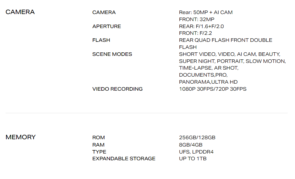
Task: Click the TYPE spec label
Action: click(x=99, y=152)
